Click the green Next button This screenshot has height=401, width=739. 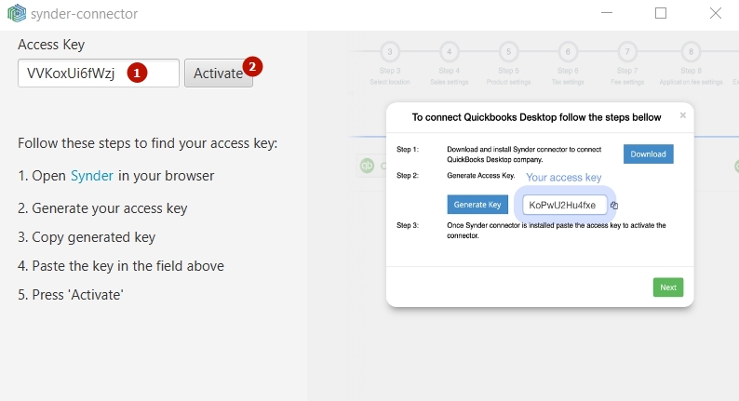pos(668,287)
